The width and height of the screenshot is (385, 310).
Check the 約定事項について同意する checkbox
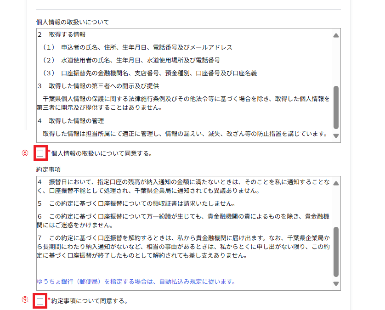coord(40,301)
